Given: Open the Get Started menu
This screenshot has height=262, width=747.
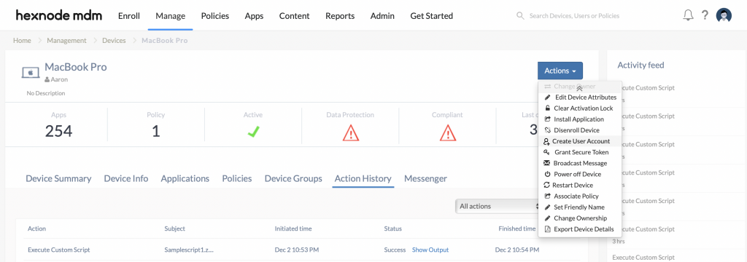Looking at the screenshot, I should (x=432, y=16).
